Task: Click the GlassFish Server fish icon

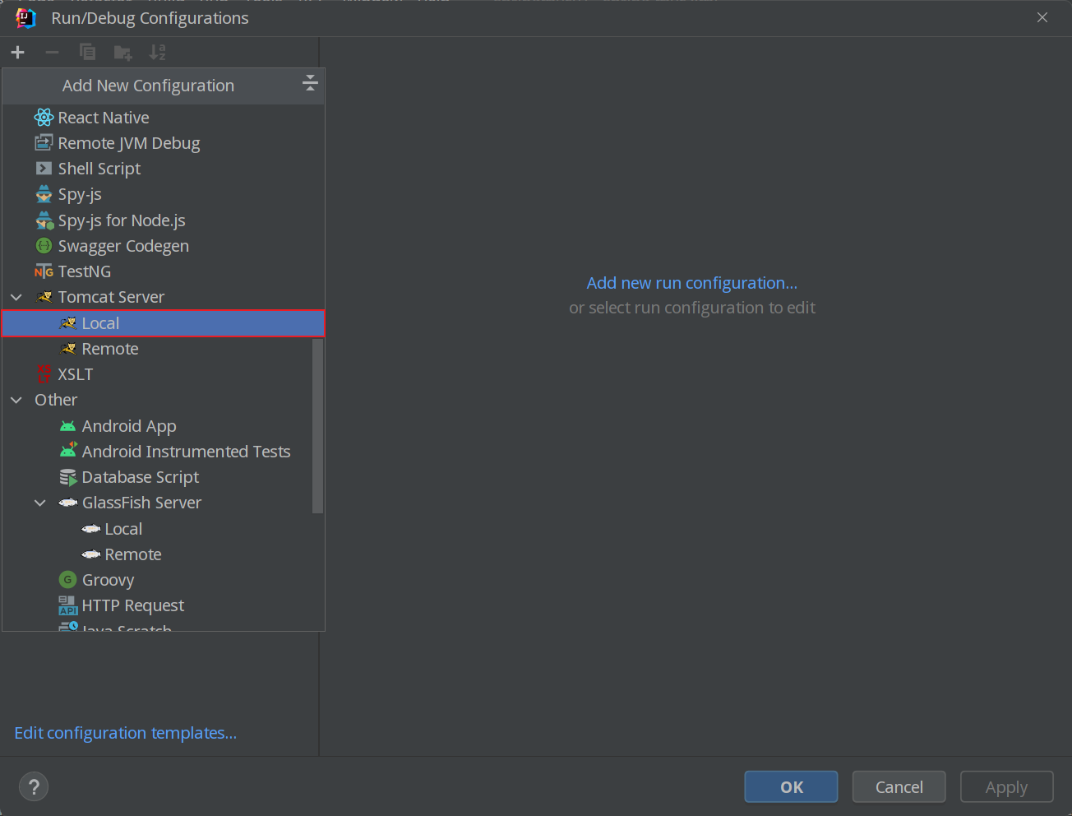Action: tap(68, 503)
